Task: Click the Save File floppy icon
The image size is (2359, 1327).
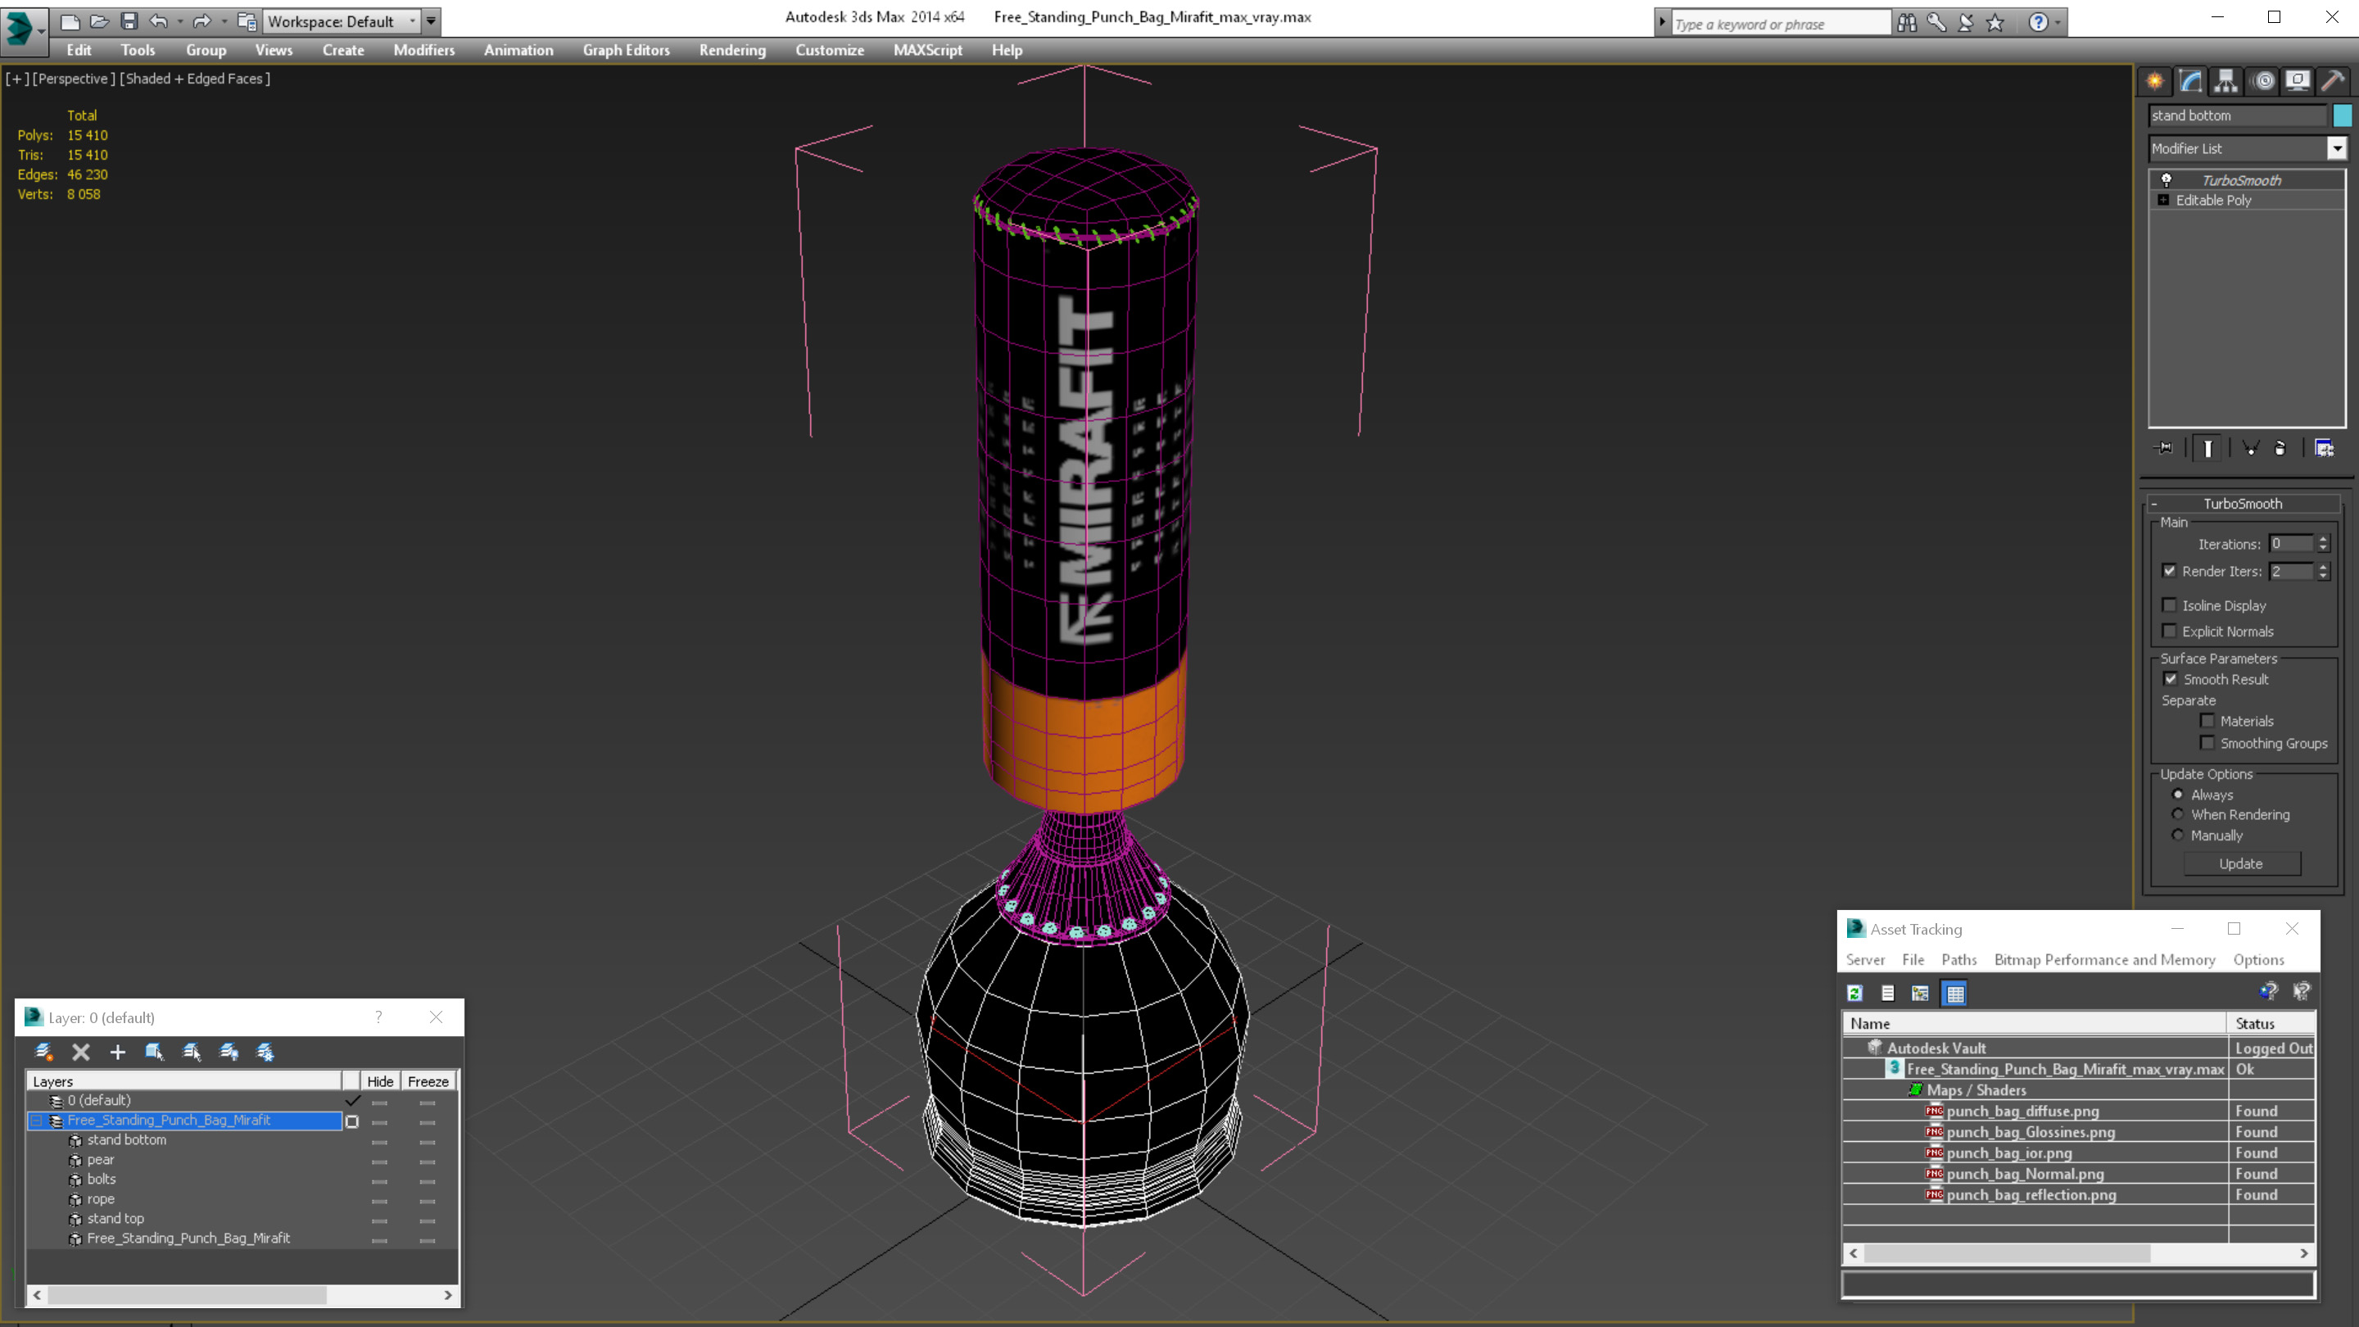Action: coord(129,21)
